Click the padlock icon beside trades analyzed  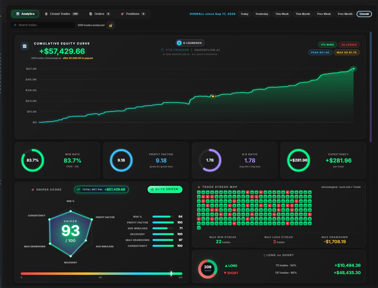pyautogui.click(x=111, y=25)
